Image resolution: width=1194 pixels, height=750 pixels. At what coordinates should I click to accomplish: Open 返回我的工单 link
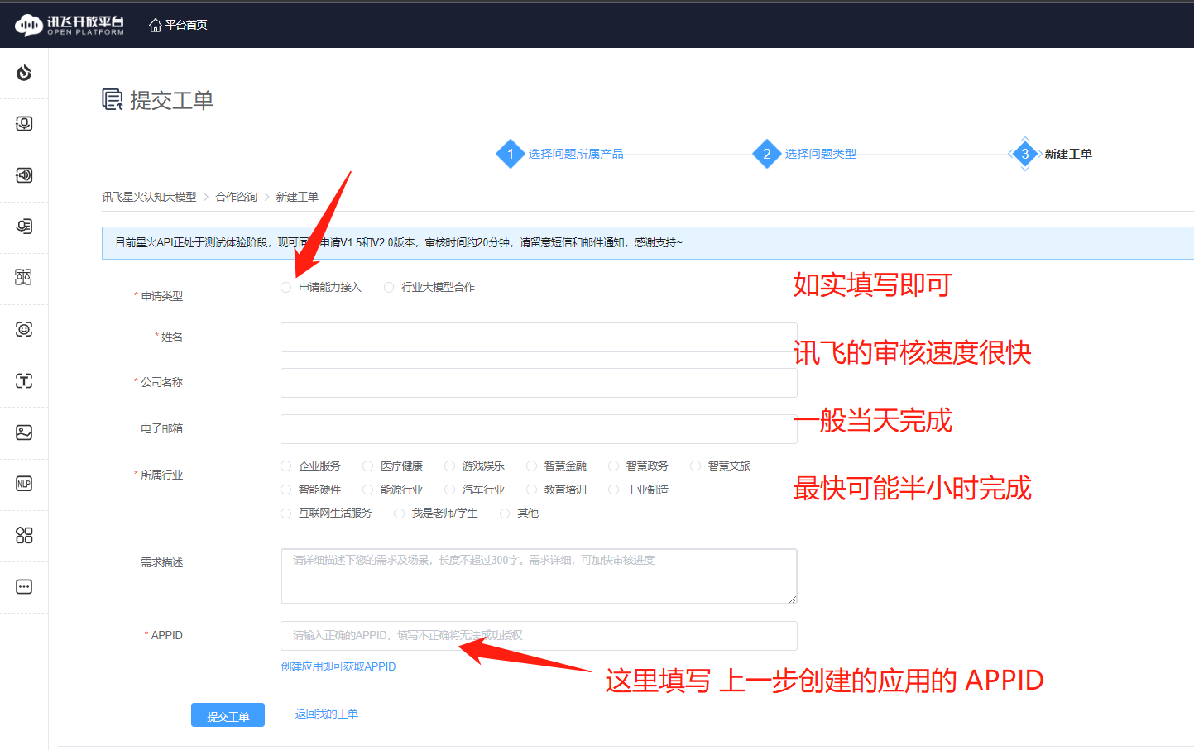point(327,714)
